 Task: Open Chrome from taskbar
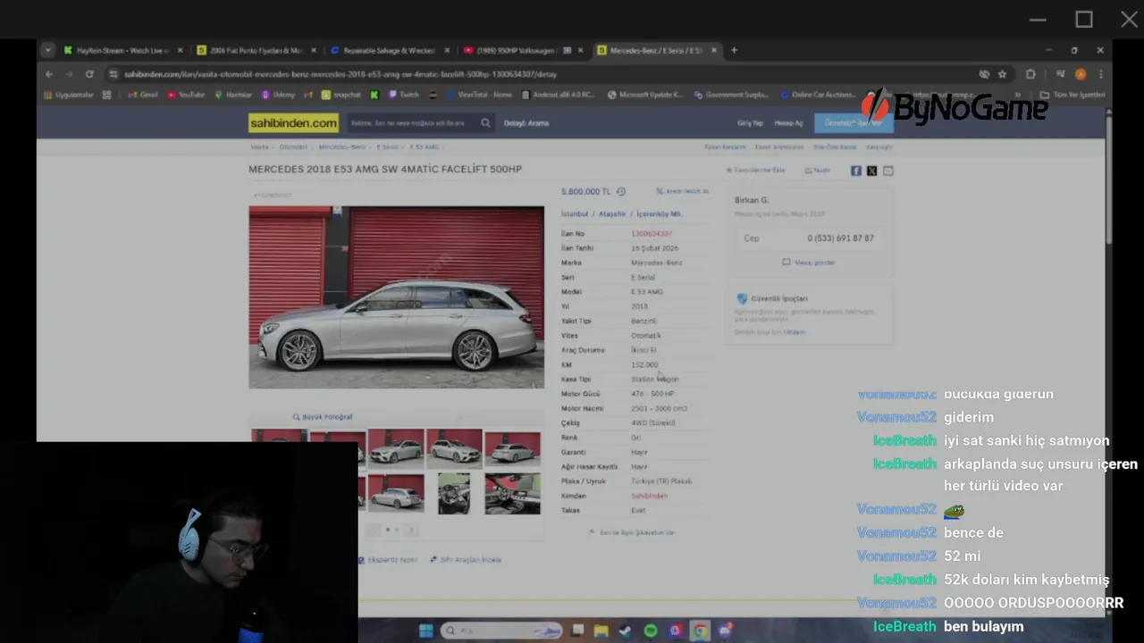tap(700, 630)
